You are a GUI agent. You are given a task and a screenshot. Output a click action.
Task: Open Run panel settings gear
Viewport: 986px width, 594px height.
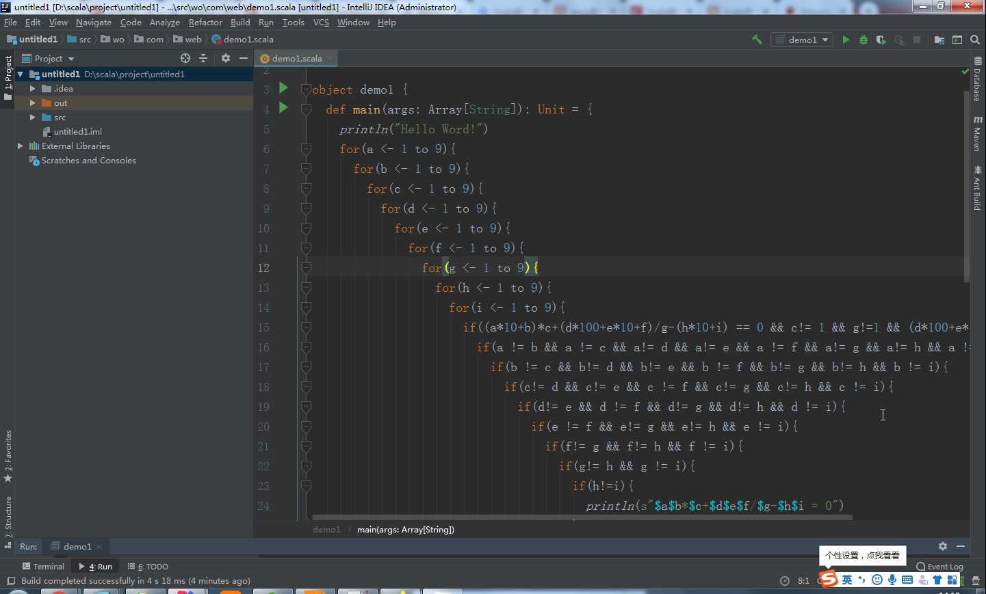pos(943,546)
